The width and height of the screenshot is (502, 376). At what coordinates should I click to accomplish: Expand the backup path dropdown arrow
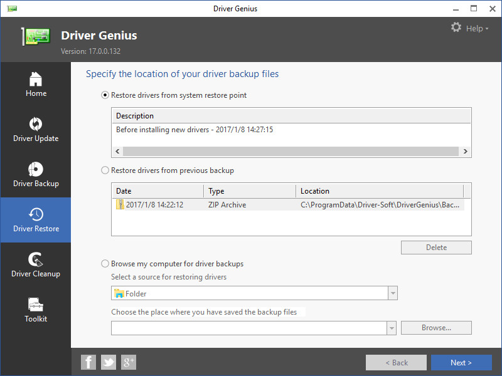(391, 328)
